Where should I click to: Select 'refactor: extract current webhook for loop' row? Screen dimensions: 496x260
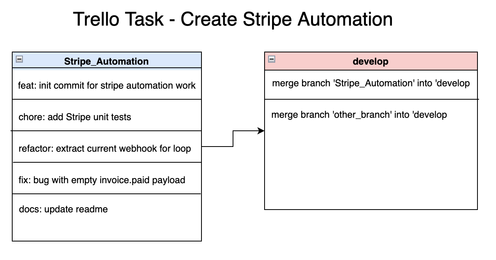tap(107, 147)
